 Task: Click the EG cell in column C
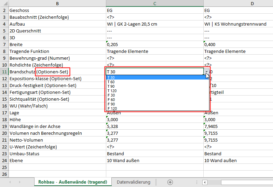click(154, 11)
